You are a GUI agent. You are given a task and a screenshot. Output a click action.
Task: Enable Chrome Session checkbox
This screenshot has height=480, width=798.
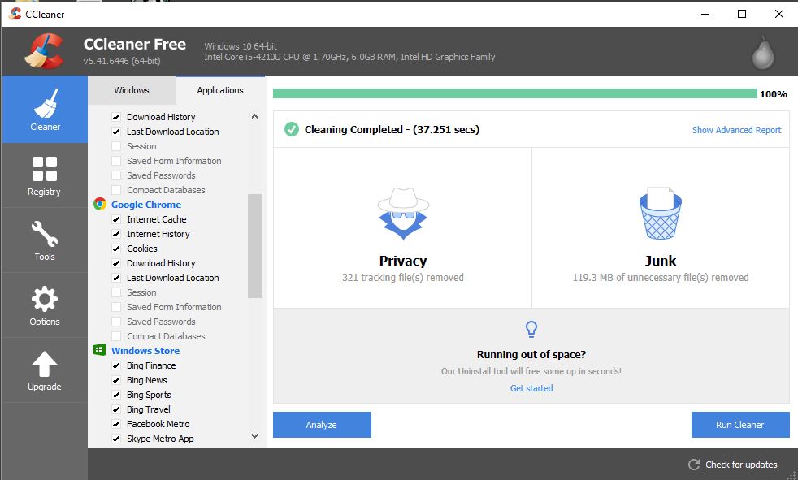(x=116, y=293)
